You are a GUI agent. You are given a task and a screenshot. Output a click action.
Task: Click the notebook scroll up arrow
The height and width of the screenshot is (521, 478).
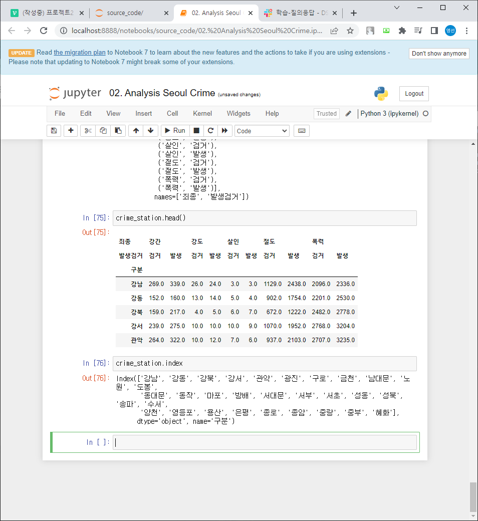[x=473, y=144]
